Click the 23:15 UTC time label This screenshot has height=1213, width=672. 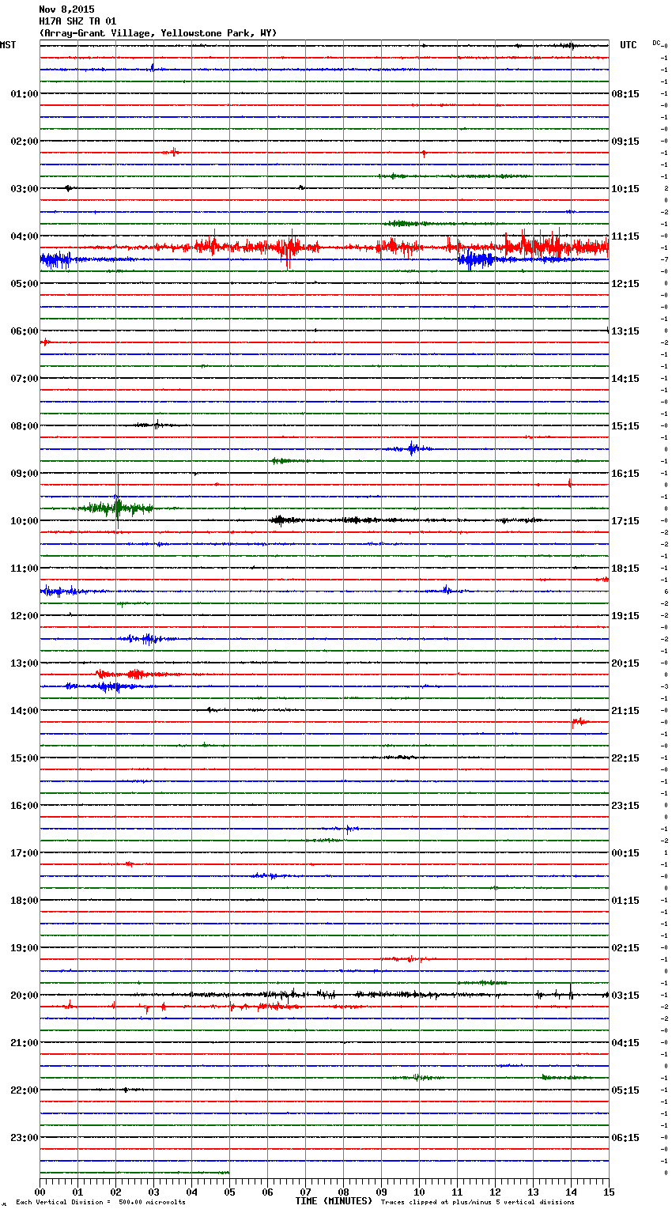(x=625, y=806)
